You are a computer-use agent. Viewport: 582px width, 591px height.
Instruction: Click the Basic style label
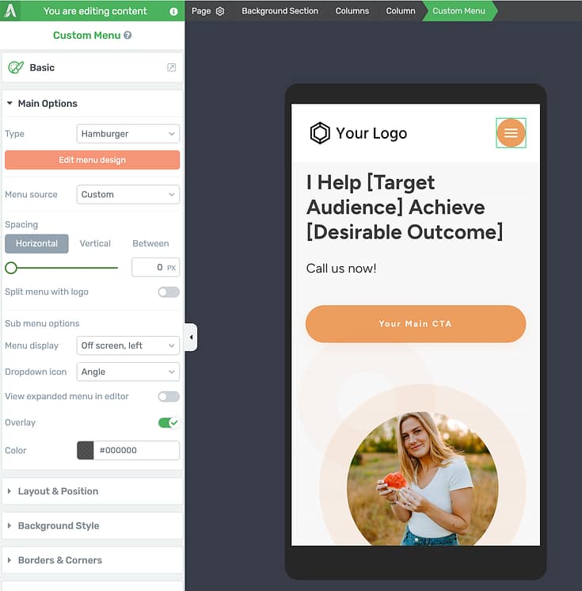pyautogui.click(x=42, y=67)
